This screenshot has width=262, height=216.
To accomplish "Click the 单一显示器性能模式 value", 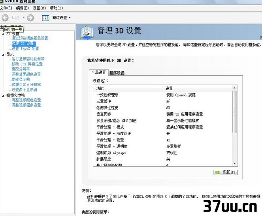I will point(183,121).
